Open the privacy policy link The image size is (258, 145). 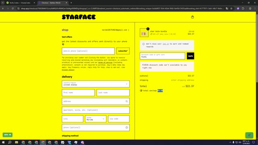[68, 70]
